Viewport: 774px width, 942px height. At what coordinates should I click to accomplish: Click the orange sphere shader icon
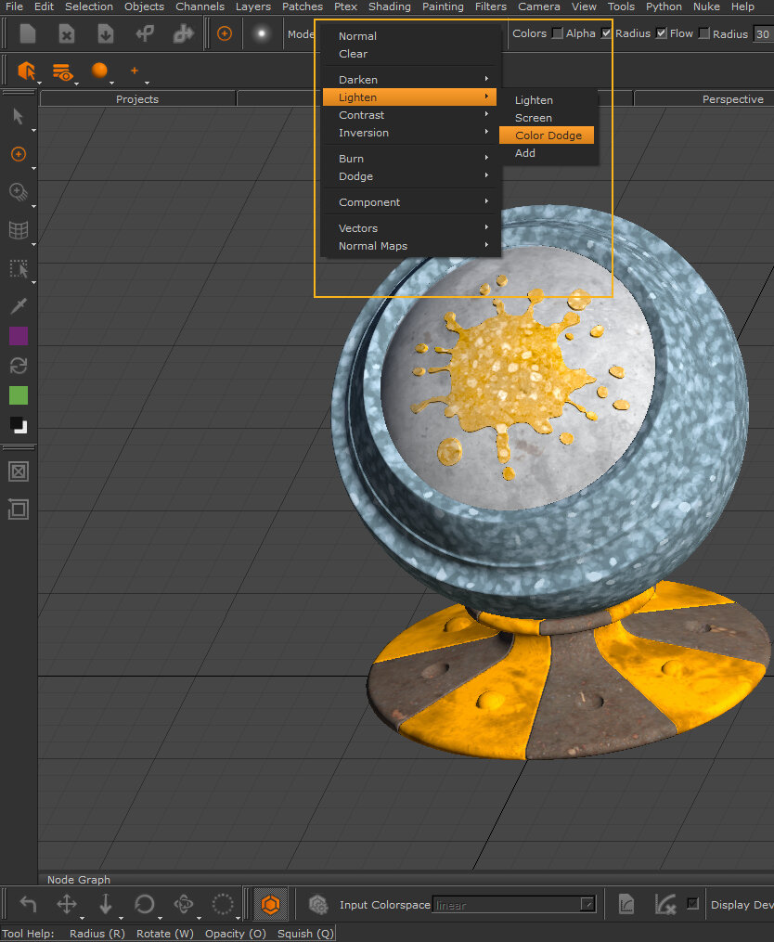99,71
